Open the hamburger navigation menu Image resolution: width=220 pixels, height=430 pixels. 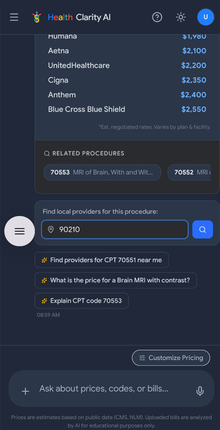pyautogui.click(x=14, y=17)
